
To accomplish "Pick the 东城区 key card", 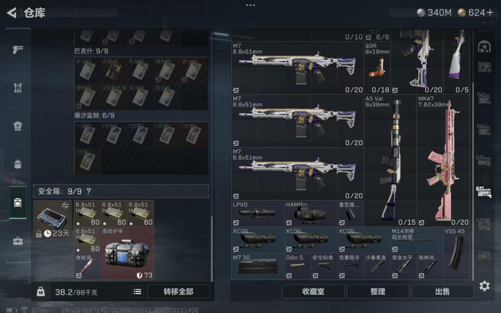I will click(x=140, y=70).
